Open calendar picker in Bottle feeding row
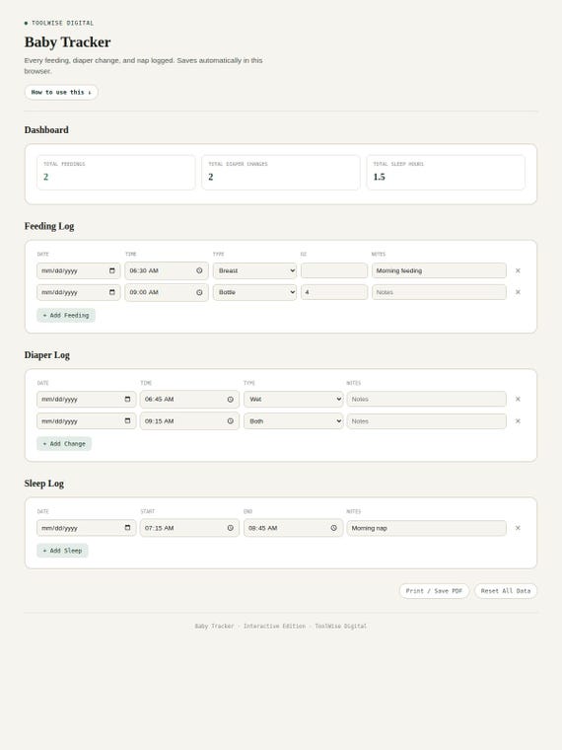This screenshot has width=562, height=750. (112, 292)
